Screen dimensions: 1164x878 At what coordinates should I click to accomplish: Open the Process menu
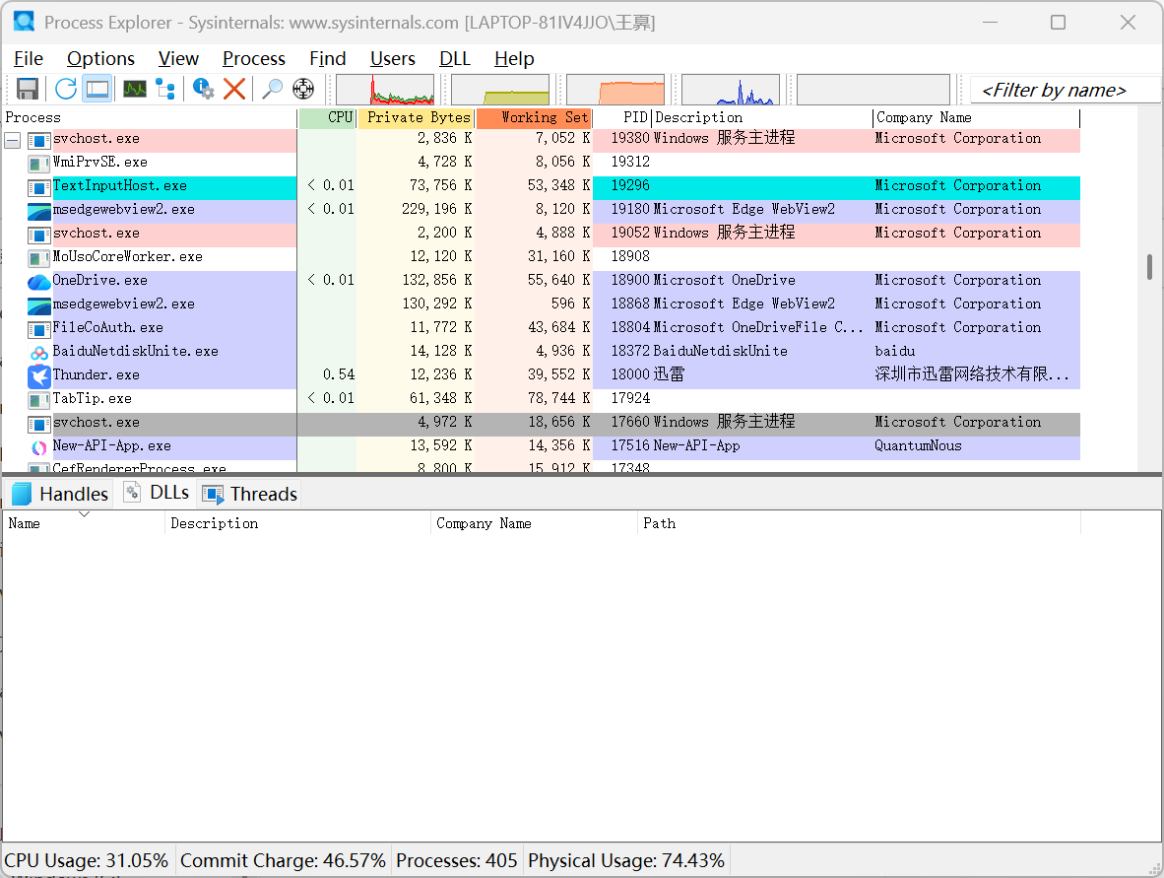pyautogui.click(x=254, y=59)
